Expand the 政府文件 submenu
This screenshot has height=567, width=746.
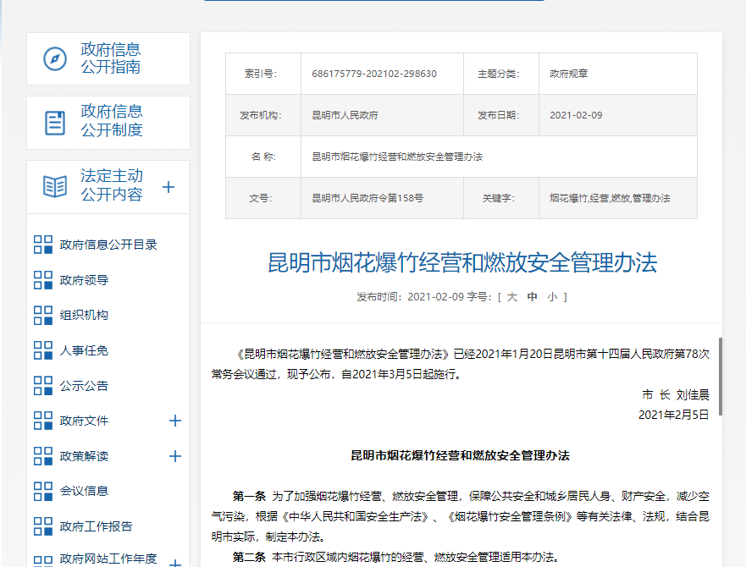pyautogui.click(x=175, y=421)
